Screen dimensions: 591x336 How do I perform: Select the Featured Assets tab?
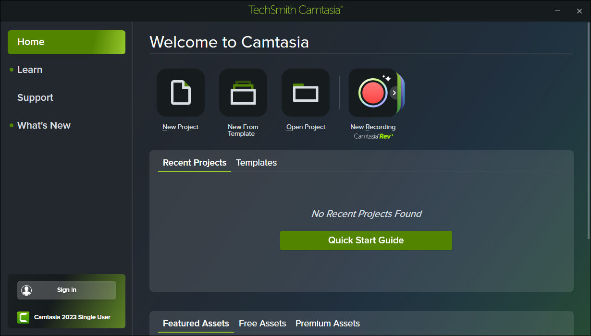click(196, 324)
